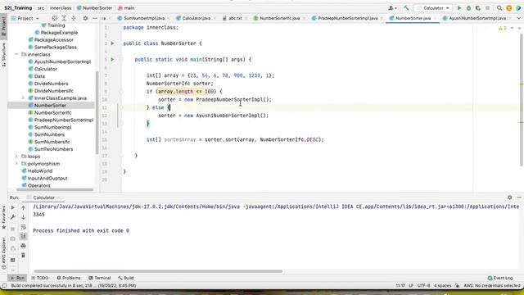Expand InnerClassExample.java node
The width and height of the screenshot is (524, 295).
tap(23, 98)
